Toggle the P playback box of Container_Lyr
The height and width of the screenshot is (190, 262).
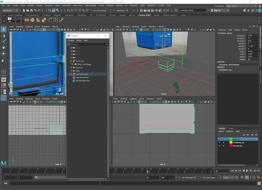224,142
